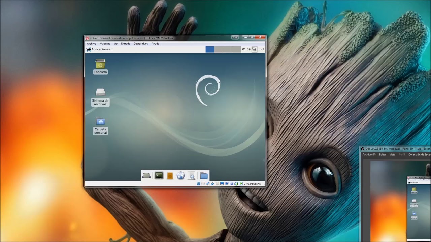Open Archivo (F) menu in OBS
The width and height of the screenshot is (431, 242).
(369, 155)
